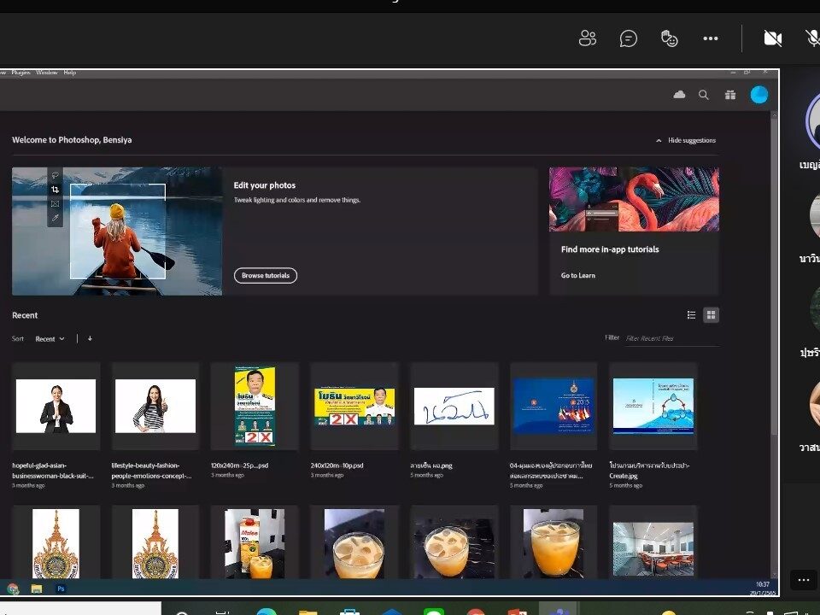Click the 240x120m-10p.psd file name
Viewport: 820px width, 615px height.
click(337, 466)
